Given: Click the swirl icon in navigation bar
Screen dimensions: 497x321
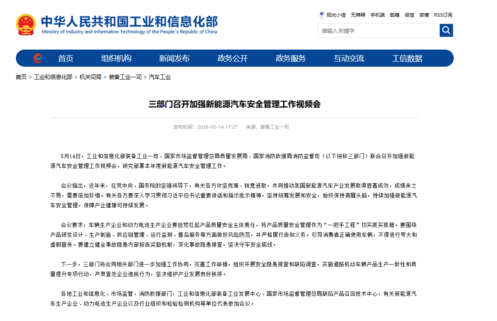Looking at the screenshot, I should click(38, 58).
